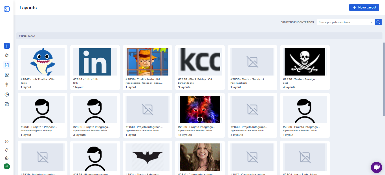Open the notes edit icon in sidebar
The image size is (385, 175).
(x=7, y=75)
